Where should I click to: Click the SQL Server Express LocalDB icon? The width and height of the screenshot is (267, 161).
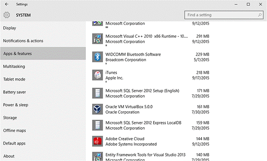(97, 125)
